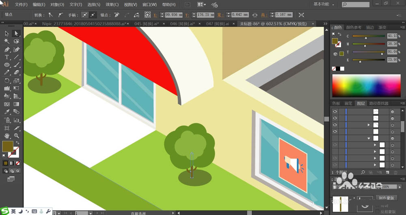Select the Lasso tool

coord(16,41)
